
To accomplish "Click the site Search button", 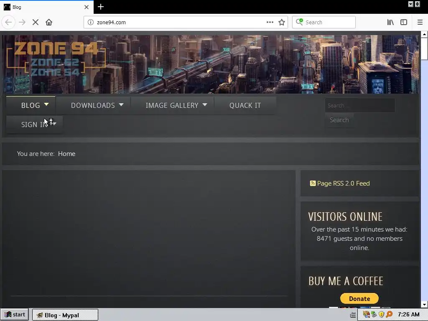I will pyautogui.click(x=339, y=120).
